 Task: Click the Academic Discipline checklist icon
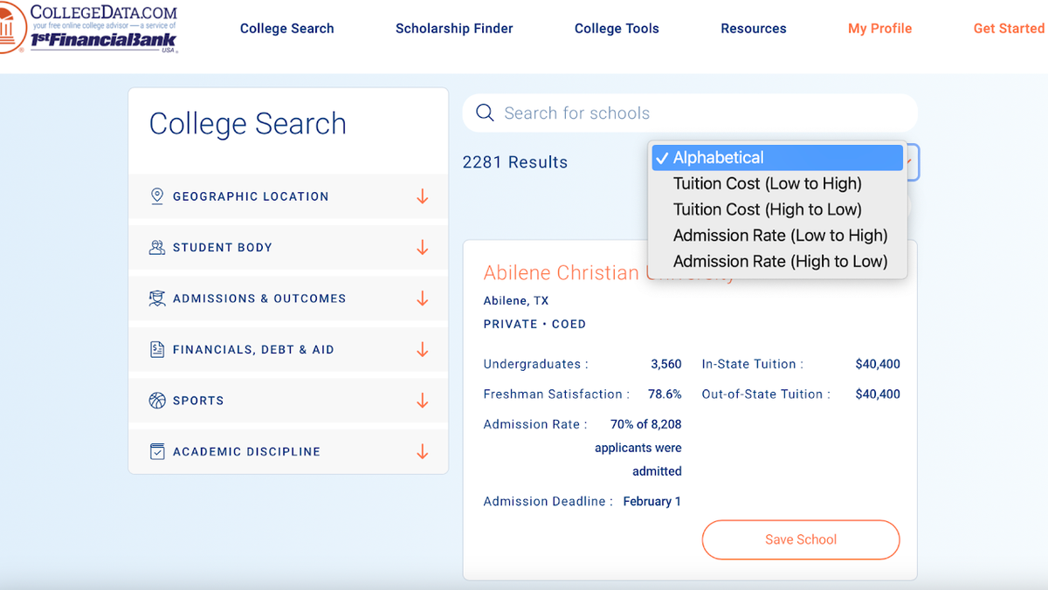pyautogui.click(x=158, y=451)
